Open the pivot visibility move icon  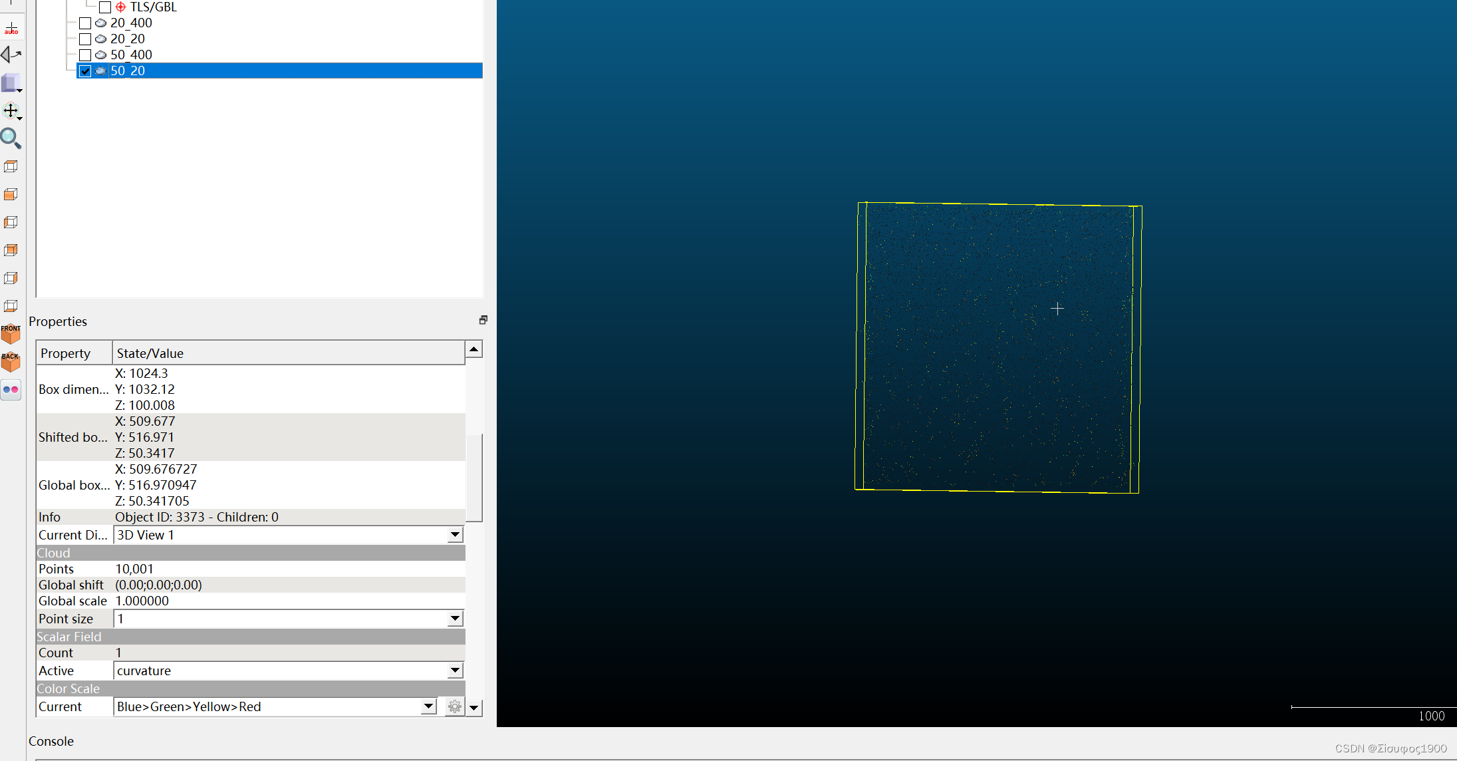coord(11,111)
